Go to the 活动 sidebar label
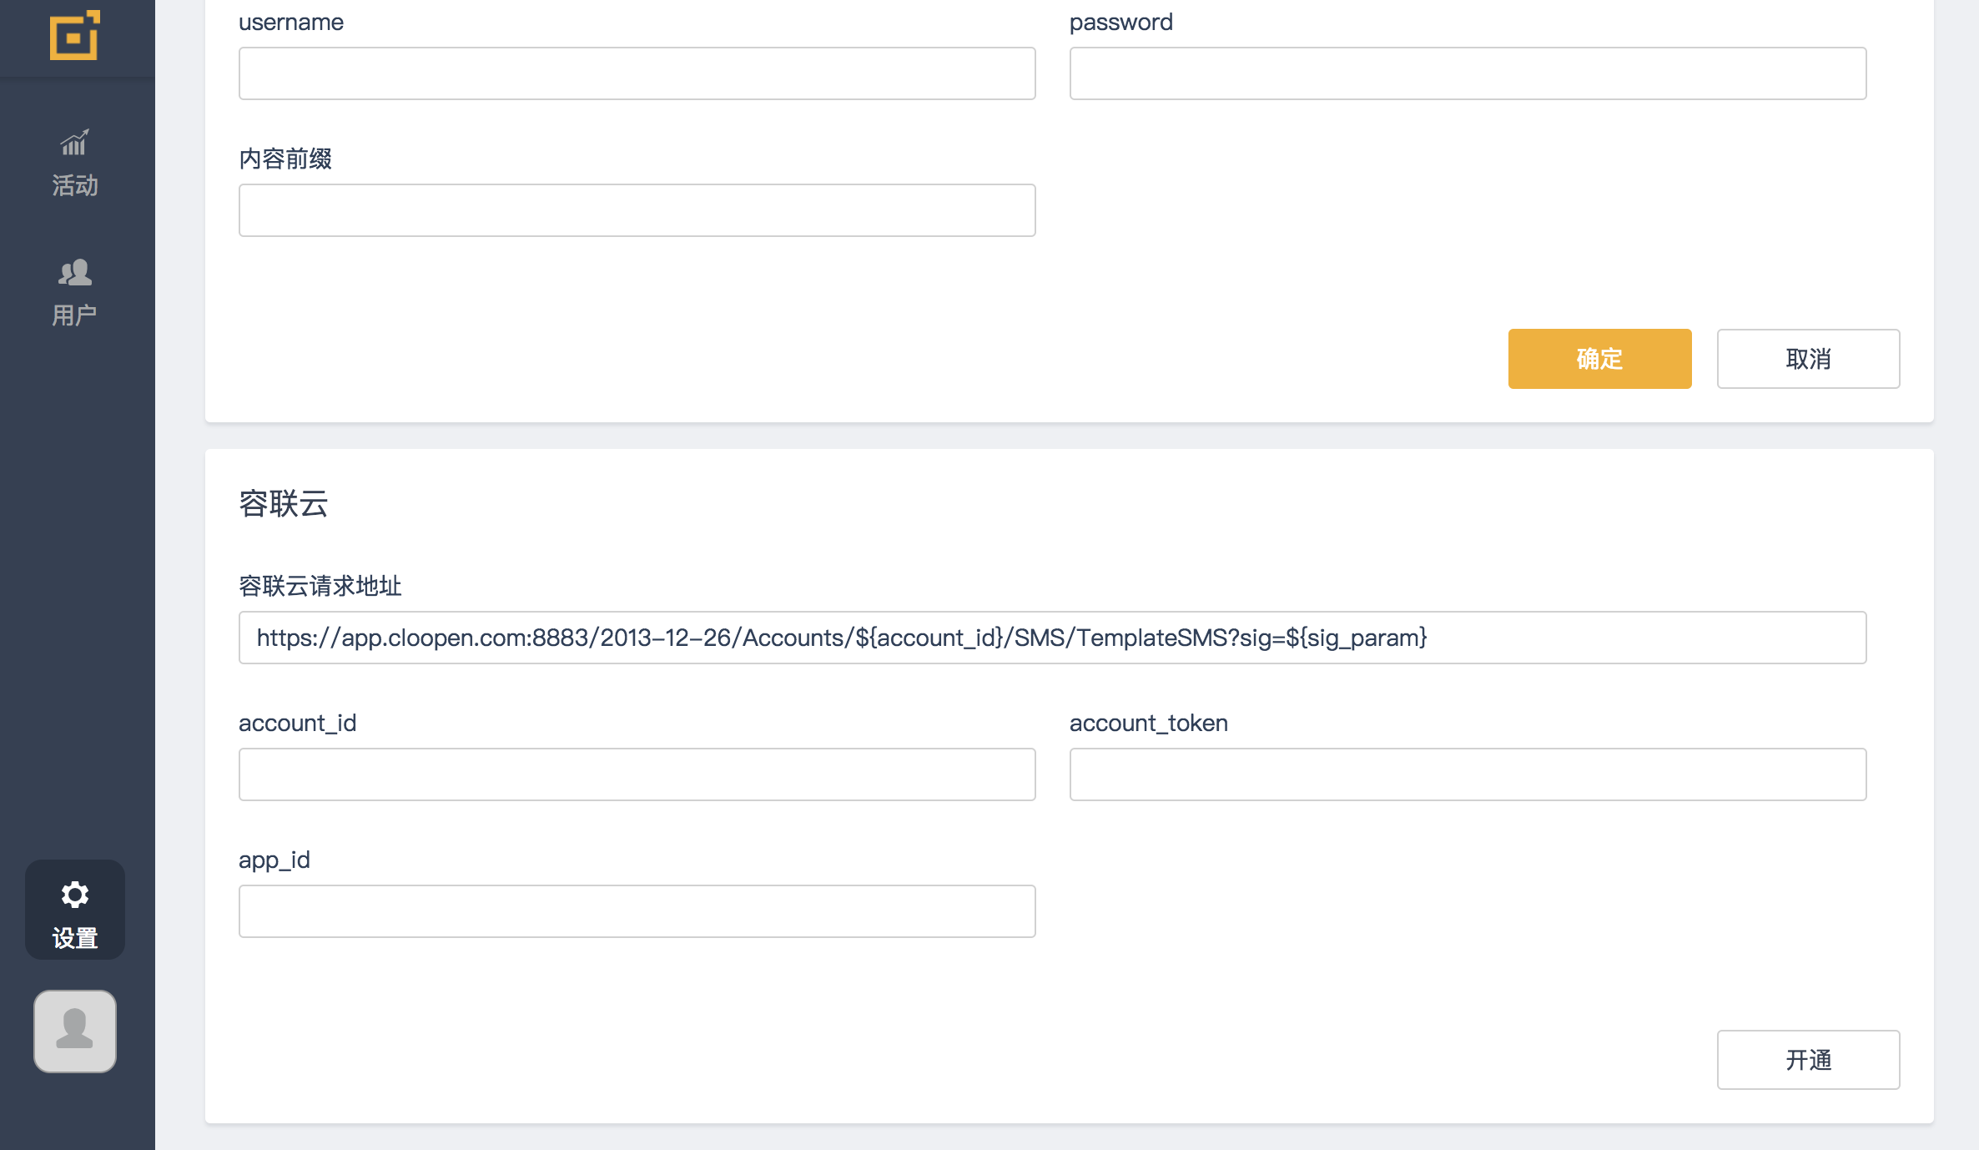1979x1150 pixels. pyautogui.click(x=75, y=185)
